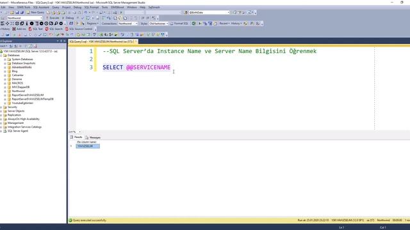Open the database selector showing Northwind
Viewport: 410px width, 230px height.
(24, 18)
